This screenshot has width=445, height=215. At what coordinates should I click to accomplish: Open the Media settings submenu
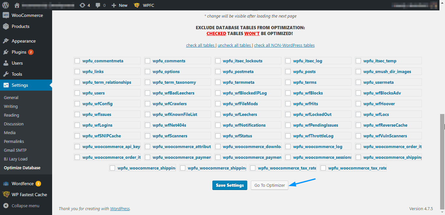pos(10,133)
